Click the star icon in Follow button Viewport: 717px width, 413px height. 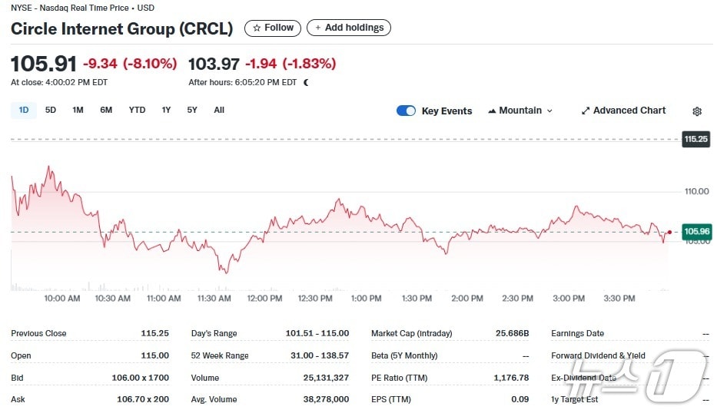tap(257, 28)
